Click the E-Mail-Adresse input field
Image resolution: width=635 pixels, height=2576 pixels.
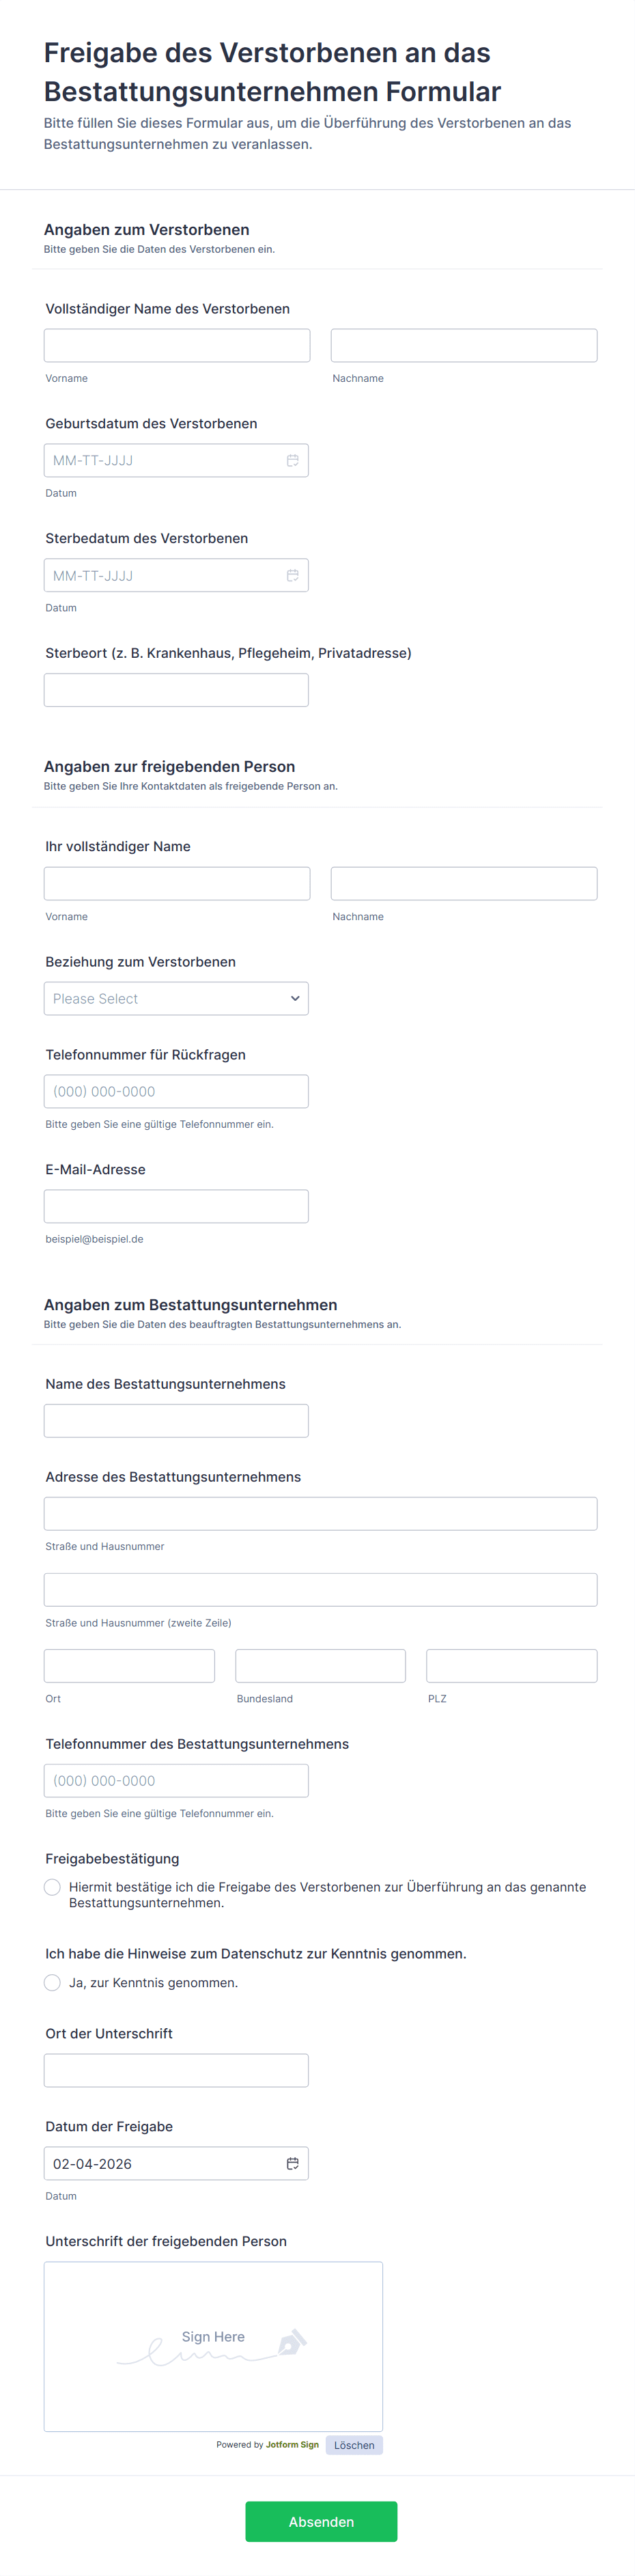175,1206
